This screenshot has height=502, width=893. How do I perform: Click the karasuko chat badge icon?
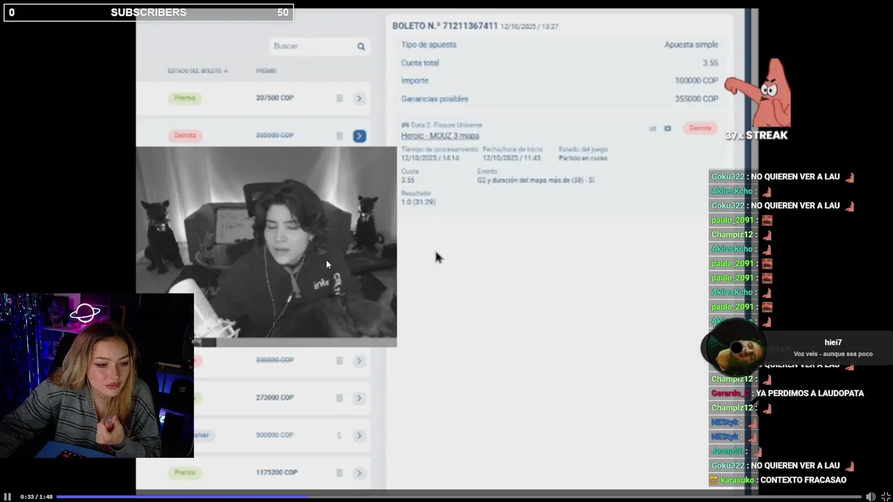(x=714, y=480)
